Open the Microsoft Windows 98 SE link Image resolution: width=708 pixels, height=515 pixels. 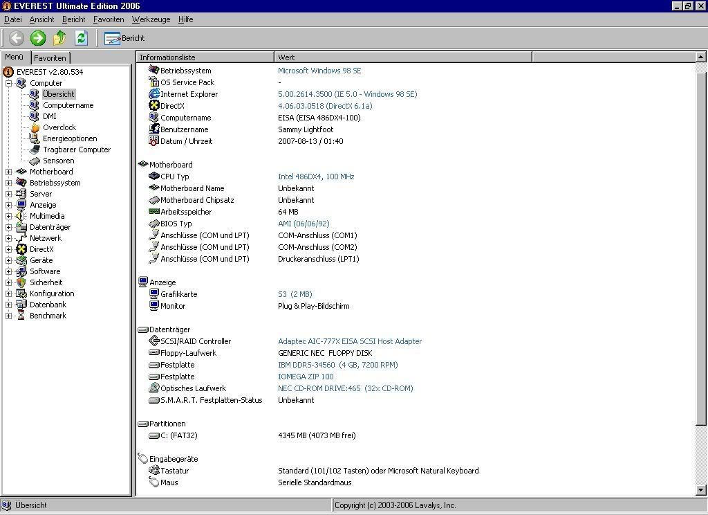coord(319,71)
